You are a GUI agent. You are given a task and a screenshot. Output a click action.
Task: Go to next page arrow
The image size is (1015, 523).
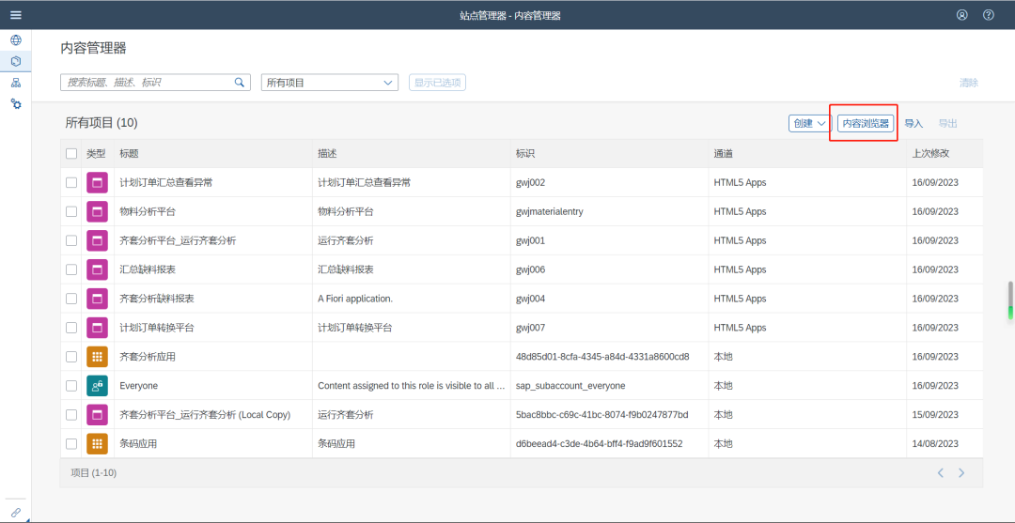[x=961, y=472]
